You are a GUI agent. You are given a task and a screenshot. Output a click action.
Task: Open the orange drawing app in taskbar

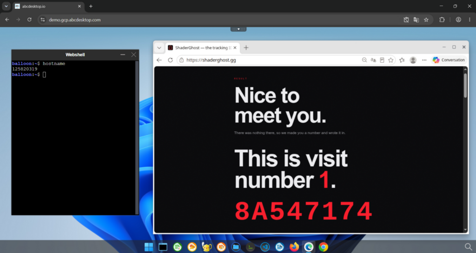tap(192, 247)
